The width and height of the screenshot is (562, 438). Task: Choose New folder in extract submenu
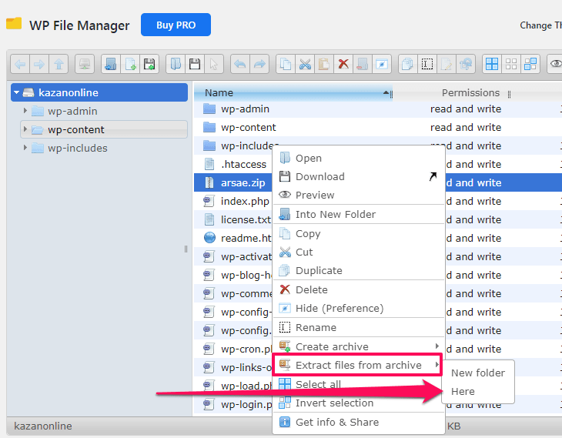(478, 373)
